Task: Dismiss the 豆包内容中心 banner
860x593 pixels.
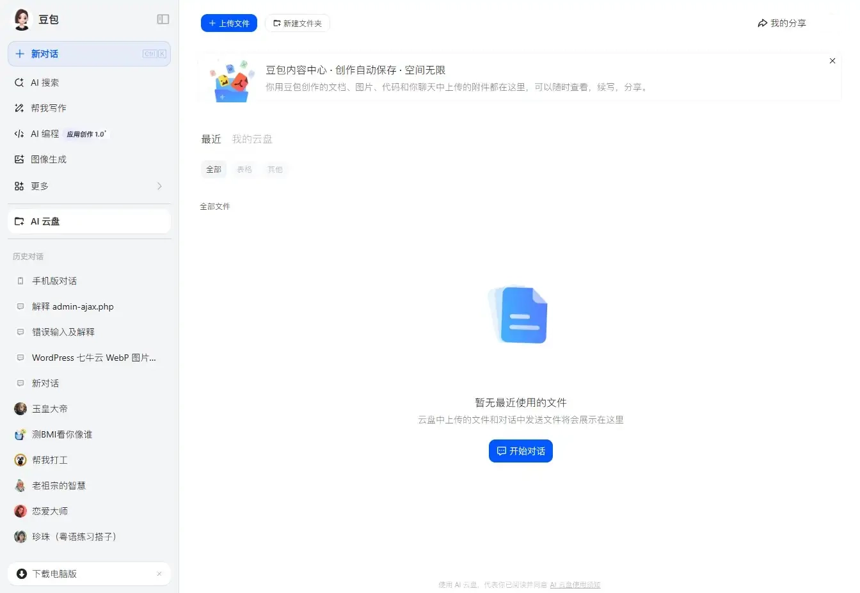Action: point(832,61)
